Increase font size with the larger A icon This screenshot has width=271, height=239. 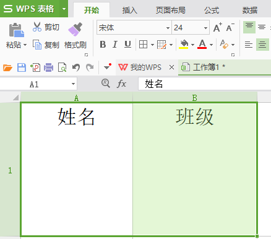[x=218, y=27]
